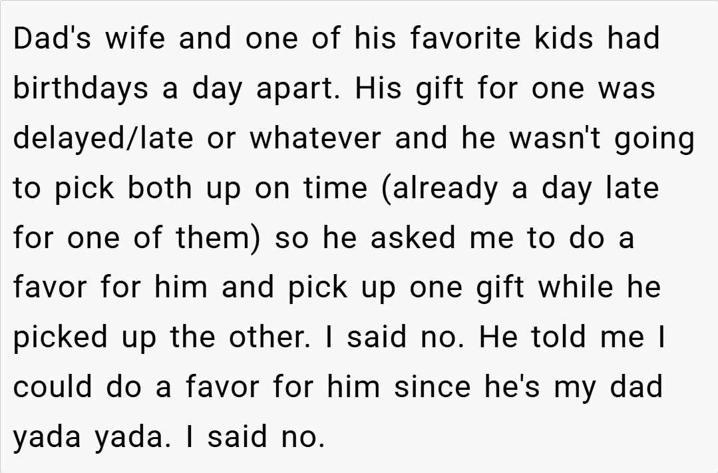
Task: Click on the word "while"
Action: pos(576,289)
